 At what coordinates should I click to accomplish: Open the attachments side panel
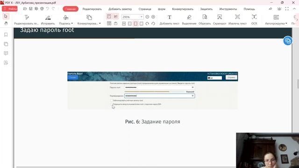point(6,63)
